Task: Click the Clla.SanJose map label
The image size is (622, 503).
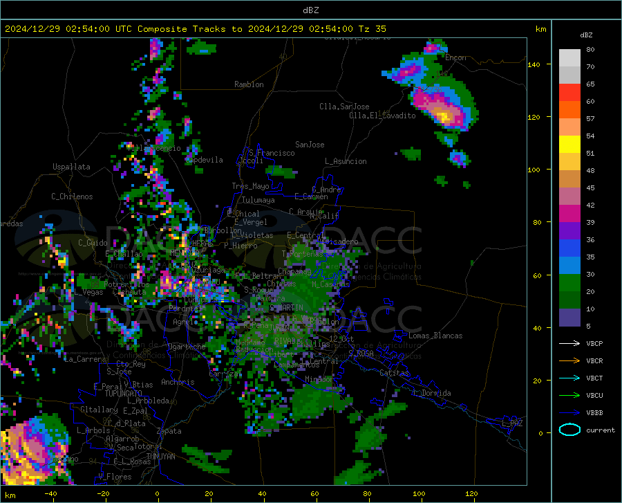Action: [x=344, y=107]
